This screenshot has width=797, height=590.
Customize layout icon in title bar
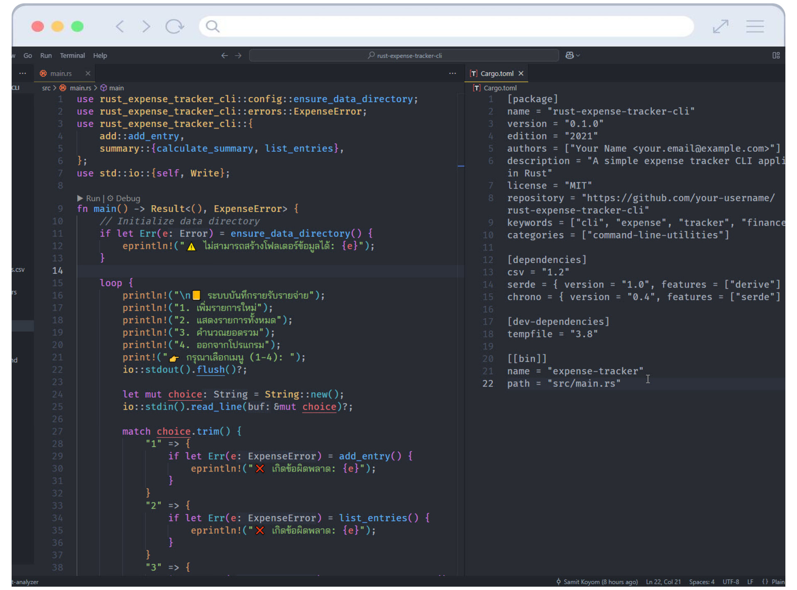776,55
